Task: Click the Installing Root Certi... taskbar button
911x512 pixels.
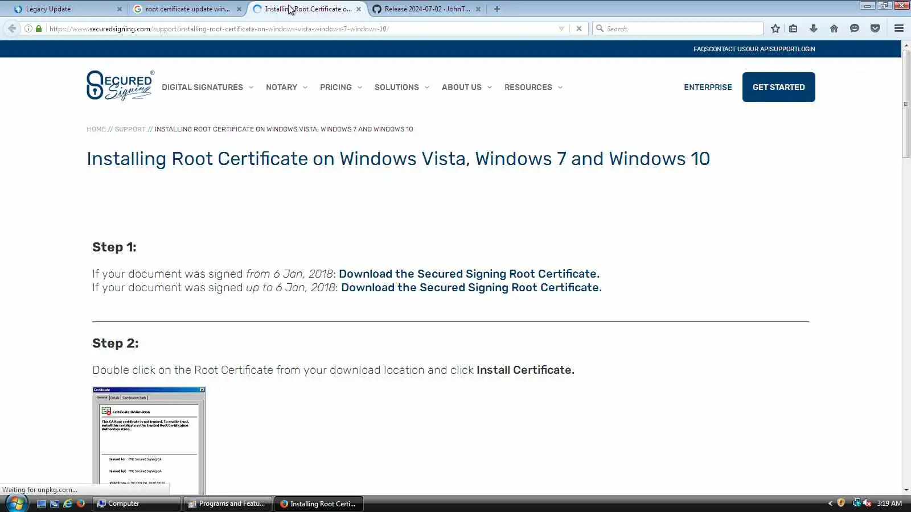Action: (x=319, y=503)
